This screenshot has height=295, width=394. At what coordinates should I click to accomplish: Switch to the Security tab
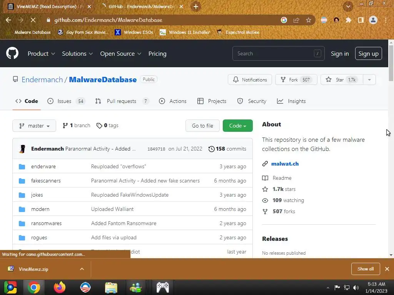point(252,101)
